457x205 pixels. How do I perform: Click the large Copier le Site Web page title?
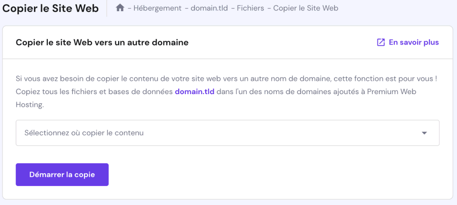[51, 8]
